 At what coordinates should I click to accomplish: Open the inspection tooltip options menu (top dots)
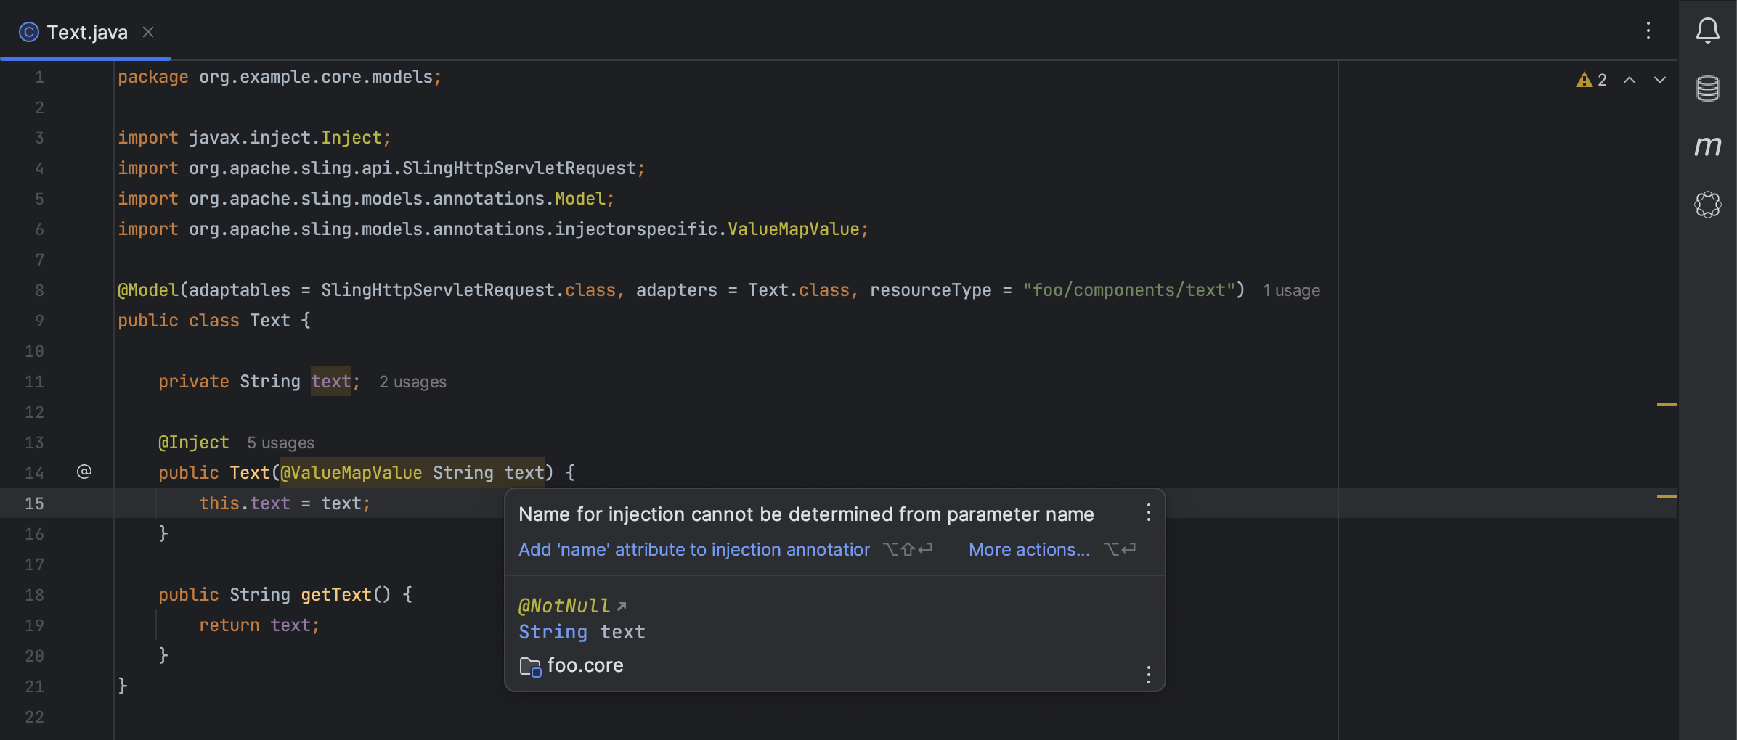pos(1148,513)
